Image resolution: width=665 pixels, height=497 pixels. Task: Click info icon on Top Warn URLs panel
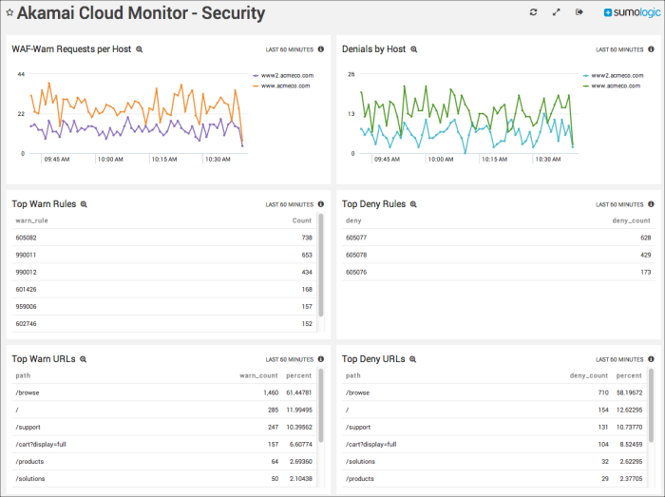click(x=320, y=359)
